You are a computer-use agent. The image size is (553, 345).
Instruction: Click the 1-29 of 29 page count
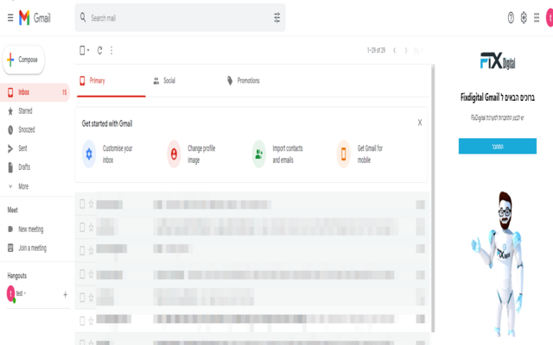pos(376,50)
